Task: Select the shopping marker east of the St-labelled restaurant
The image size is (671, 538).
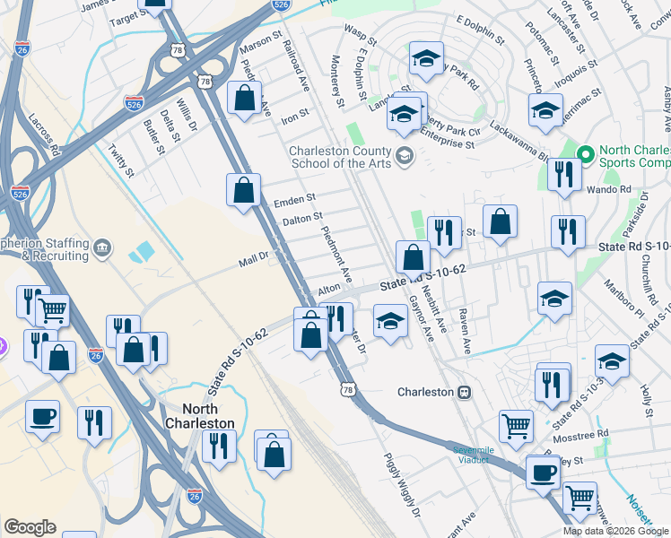Action: click(x=501, y=222)
